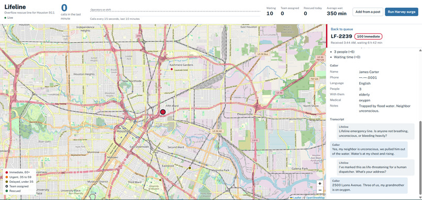Click the caller message with 2500 Lyons Avenue
This screenshot has height=200, width=422.
coord(369,185)
